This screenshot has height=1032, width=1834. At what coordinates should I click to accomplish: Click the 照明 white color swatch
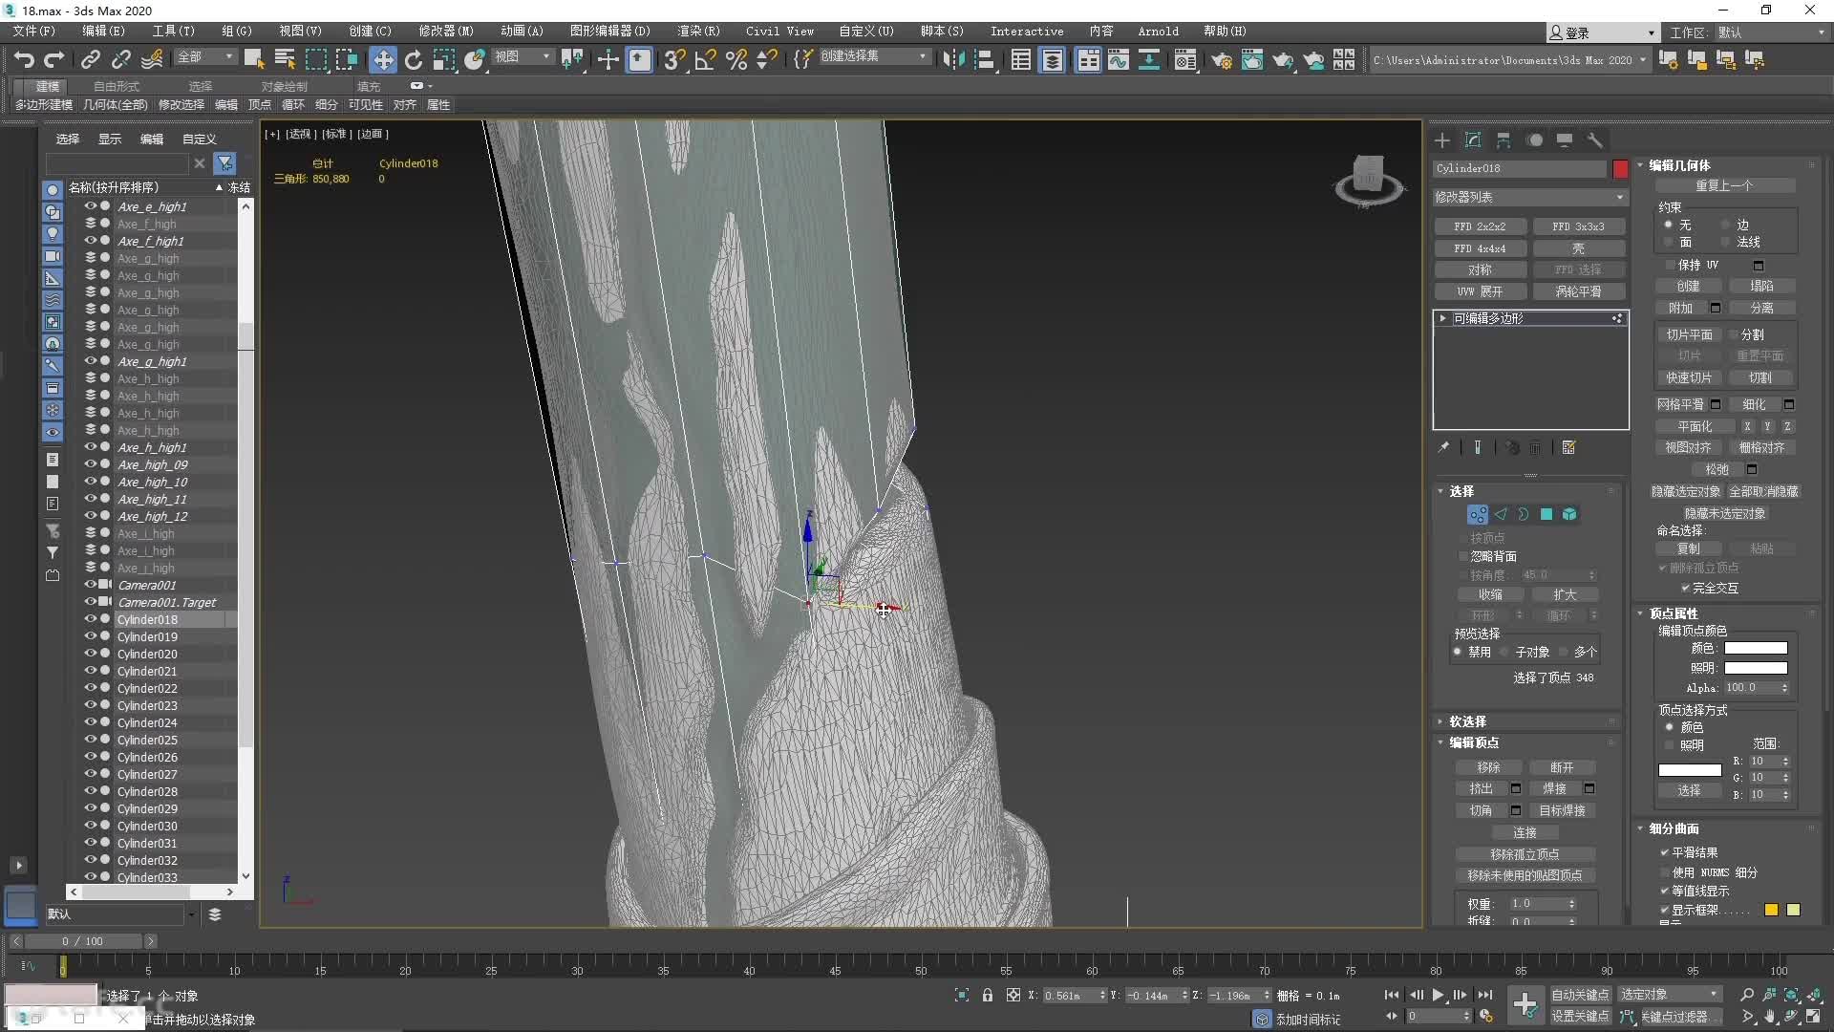click(x=1756, y=668)
